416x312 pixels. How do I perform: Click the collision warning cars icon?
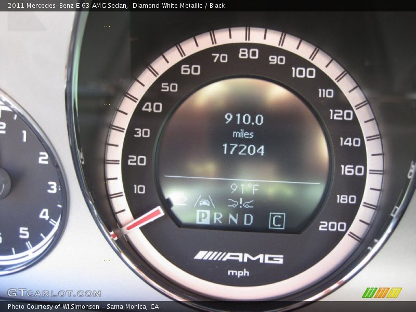(x=240, y=203)
